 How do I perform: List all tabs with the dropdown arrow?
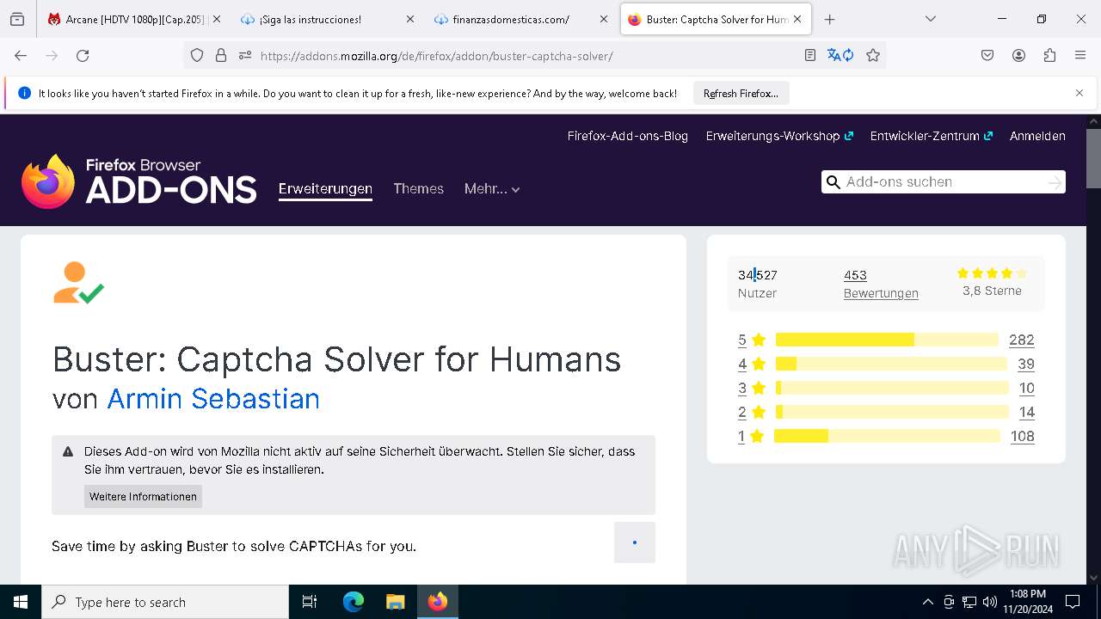[x=930, y=19]
